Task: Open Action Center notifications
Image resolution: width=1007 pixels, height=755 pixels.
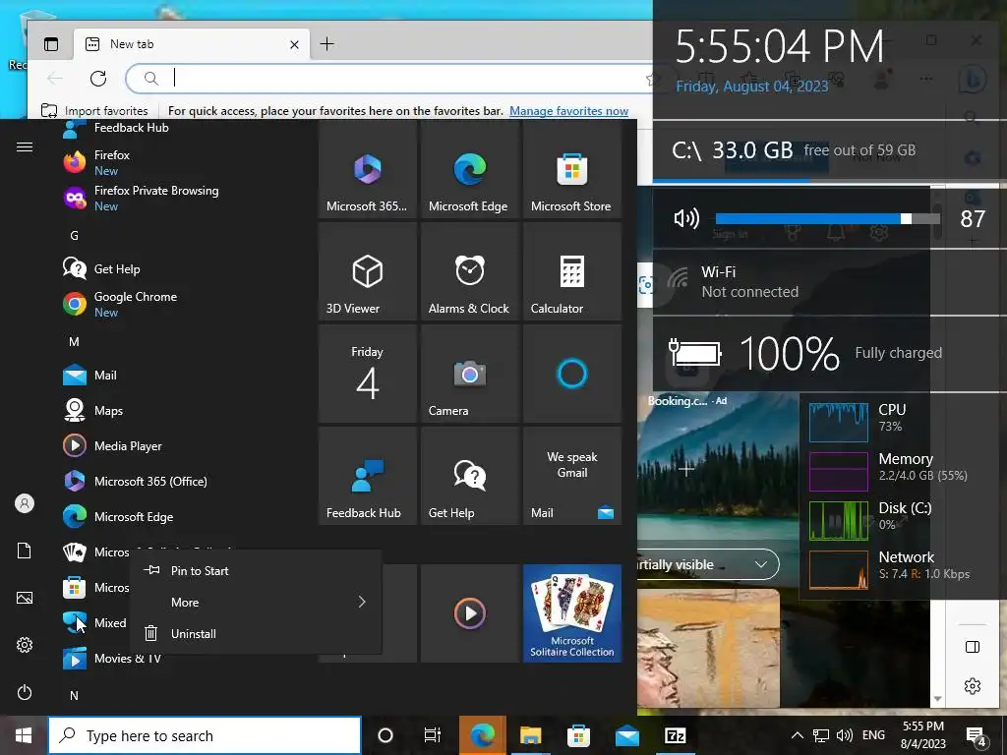Action: [x=977, y=737]
